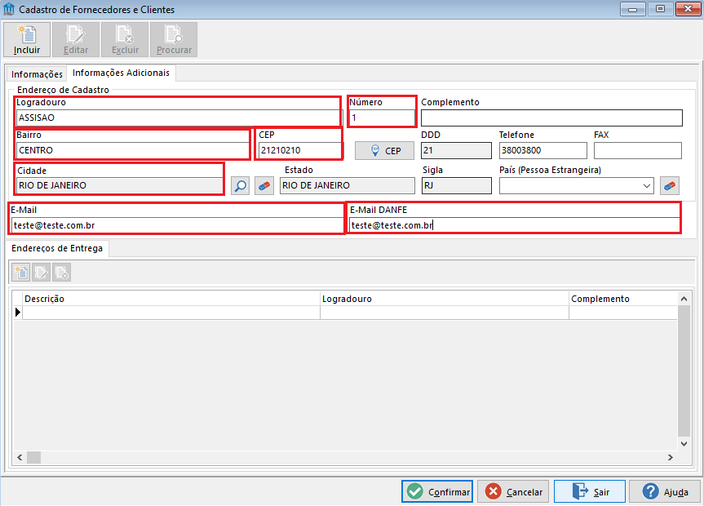Click the grid vertical scrollbar down arrow
The height and width of the screenshot is (506, 704).
(x=684, y=443)
